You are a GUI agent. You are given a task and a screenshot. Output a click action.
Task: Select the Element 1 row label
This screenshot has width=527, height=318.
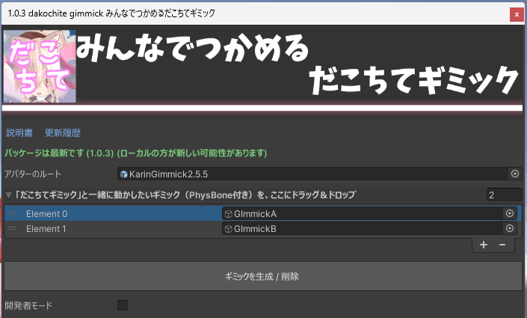[x=46, y=229]
